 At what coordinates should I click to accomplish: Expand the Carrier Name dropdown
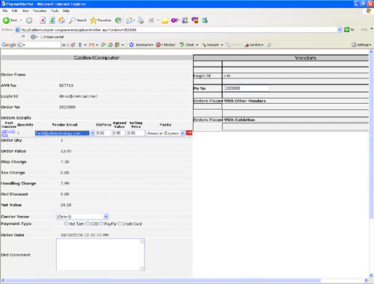[x=82, y=217]
